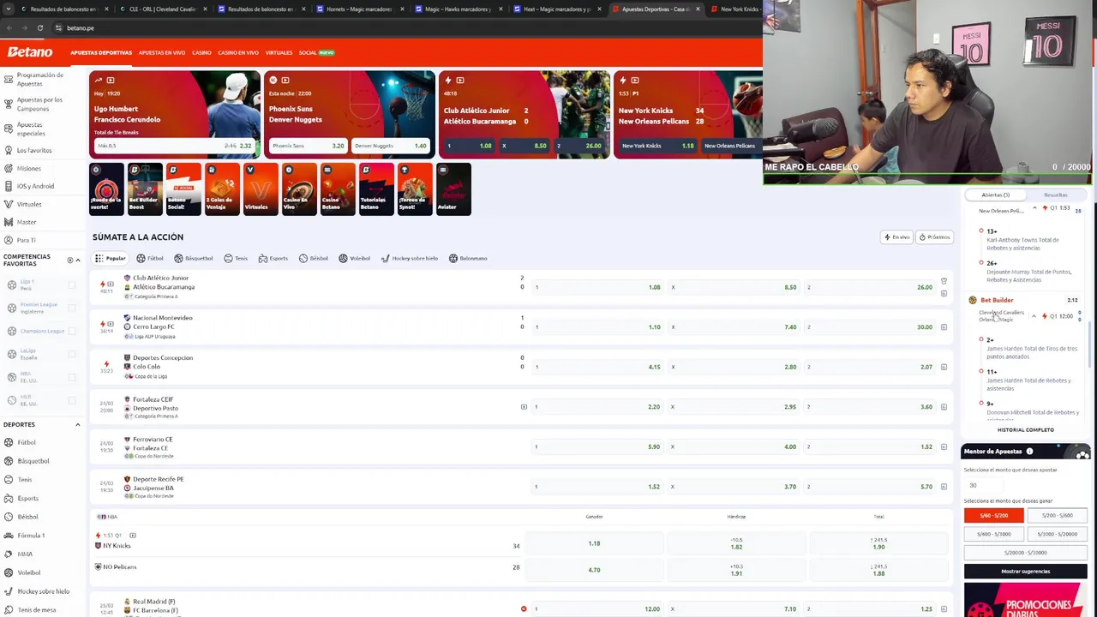Open Rueda de la suerte tile
Screen dimensions: 1097x617
[106, 189]
